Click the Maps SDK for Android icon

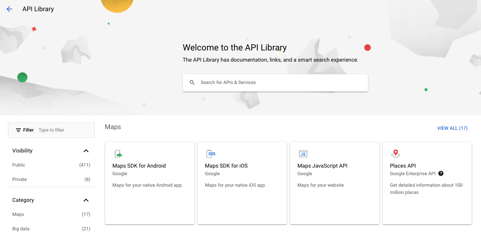[119, 154]
